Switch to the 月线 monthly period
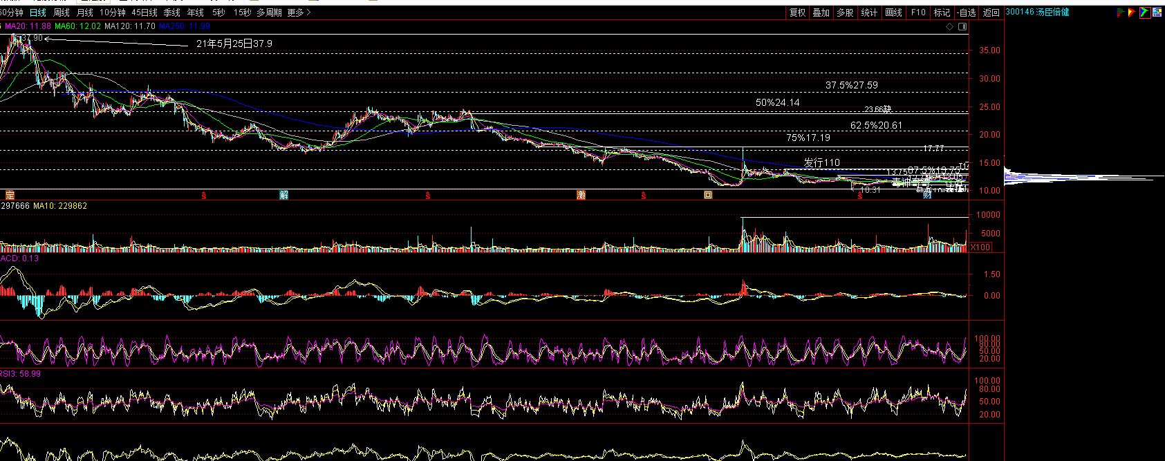 [x=85, y=12]
